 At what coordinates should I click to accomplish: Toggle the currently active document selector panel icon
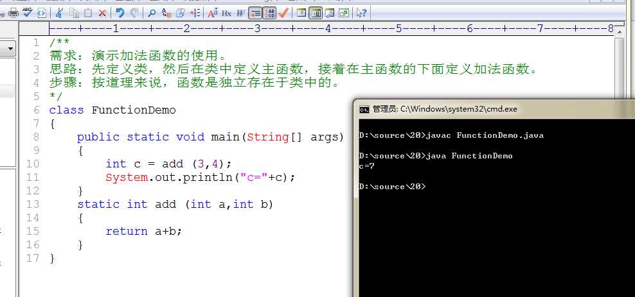pyautogui.click(x=316, y=13)
